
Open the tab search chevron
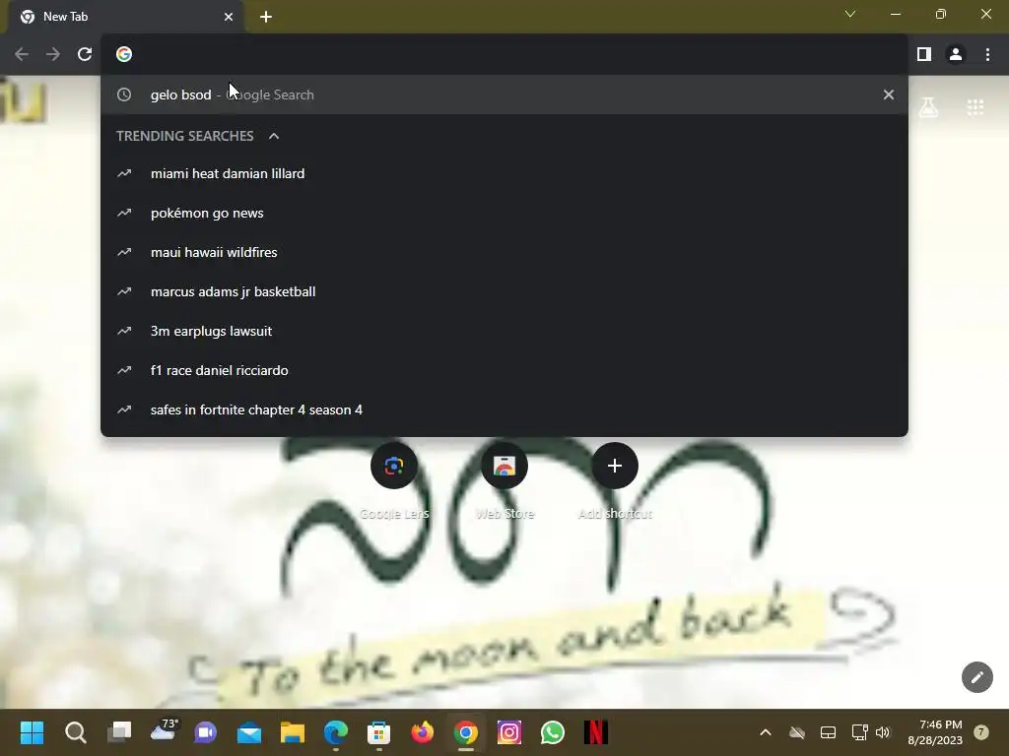tap(850, 14)
